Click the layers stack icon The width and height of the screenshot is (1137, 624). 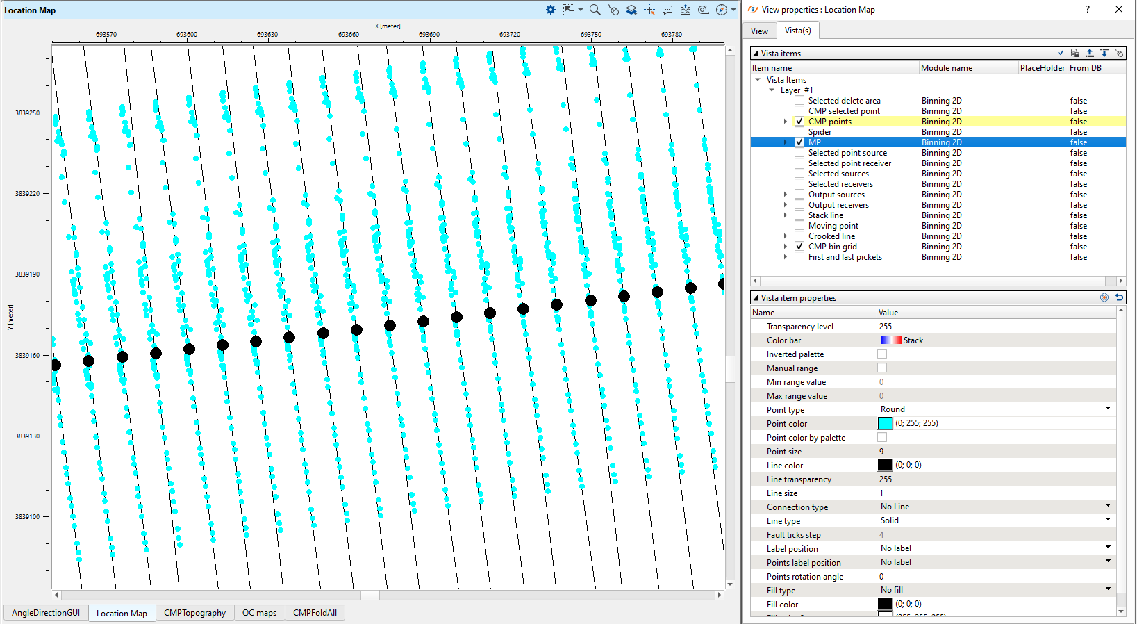631,10
